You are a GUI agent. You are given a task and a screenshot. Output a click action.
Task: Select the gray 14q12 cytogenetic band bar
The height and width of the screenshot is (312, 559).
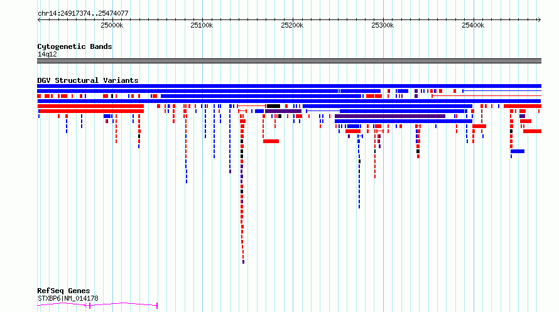click(x=289, y=61)
